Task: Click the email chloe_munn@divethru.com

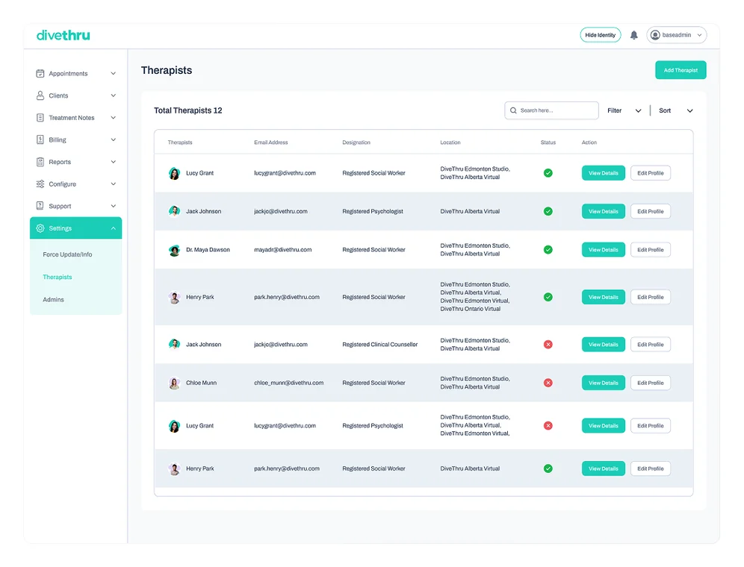Action: (x=288, y=383)
